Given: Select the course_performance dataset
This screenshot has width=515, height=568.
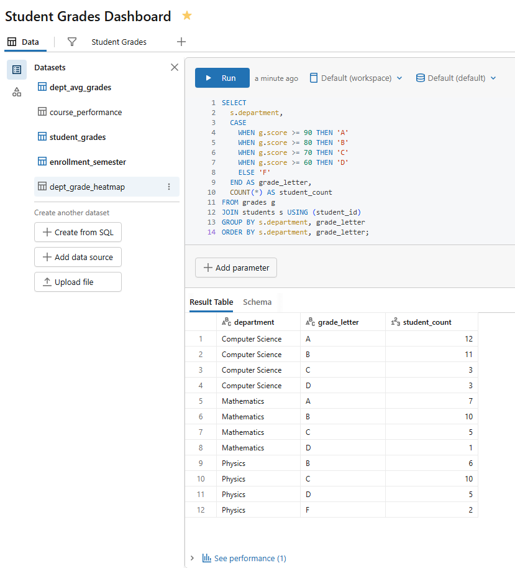Looking at the screenshot, I should click(107, 112).
